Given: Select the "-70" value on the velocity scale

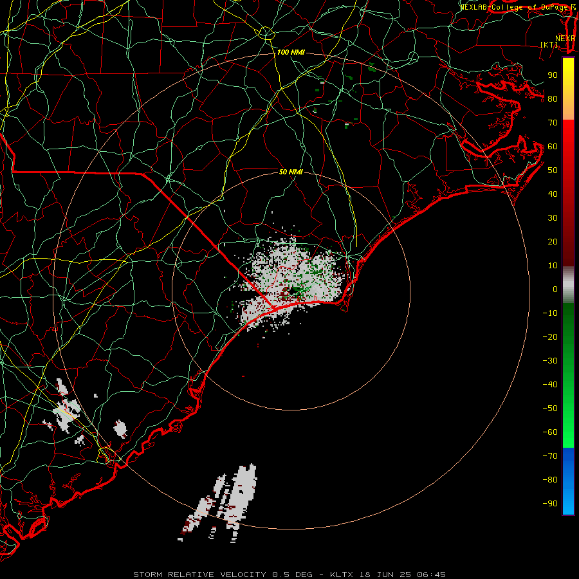Looking at the screenshot, I should pos(550,456).
